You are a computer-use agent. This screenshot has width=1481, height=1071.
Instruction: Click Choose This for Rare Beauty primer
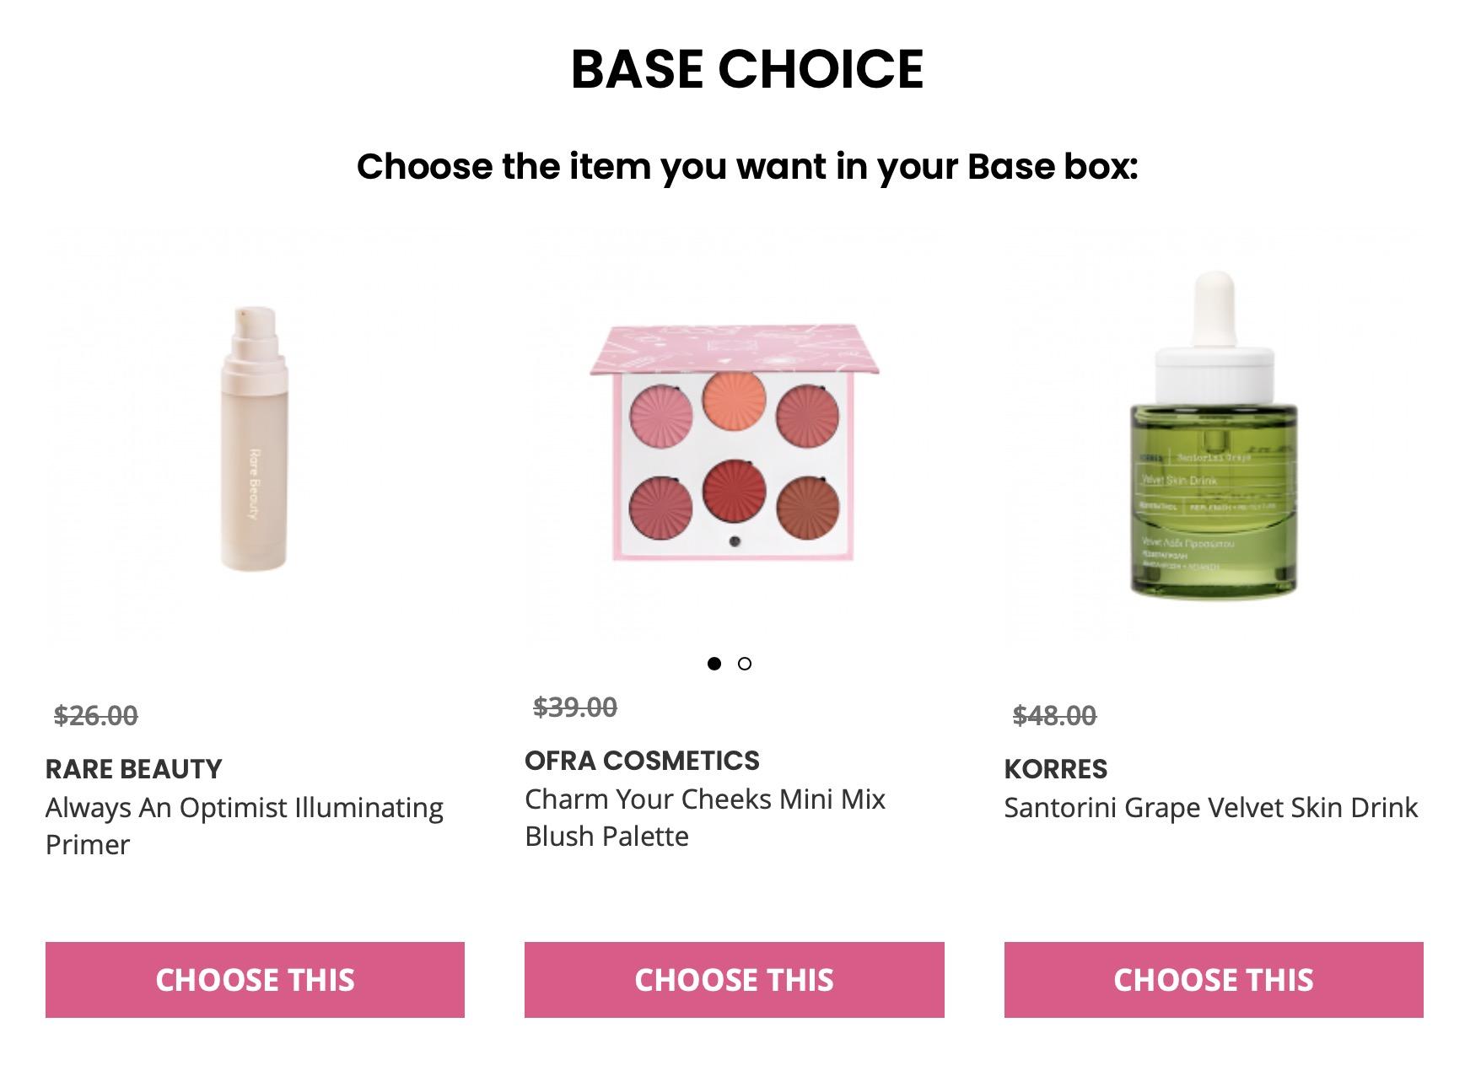[255, 979]
